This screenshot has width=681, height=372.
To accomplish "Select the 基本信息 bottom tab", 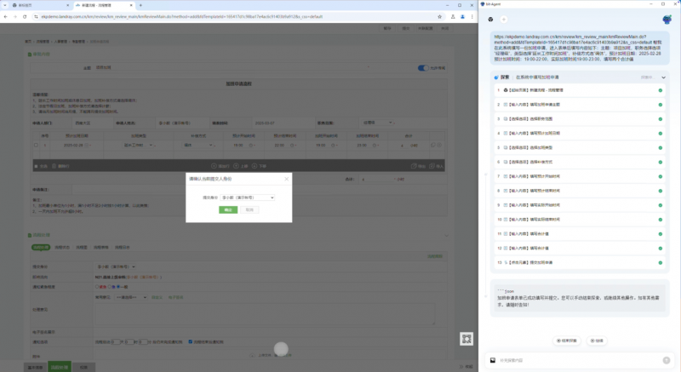I will coord(36,367).
